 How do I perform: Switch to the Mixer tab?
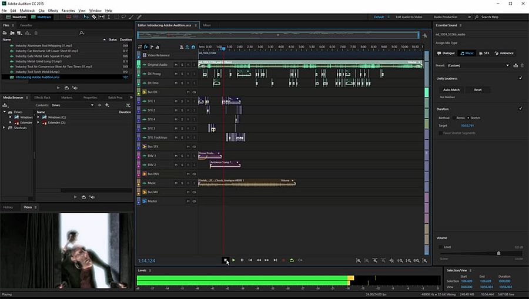(206, 26)
